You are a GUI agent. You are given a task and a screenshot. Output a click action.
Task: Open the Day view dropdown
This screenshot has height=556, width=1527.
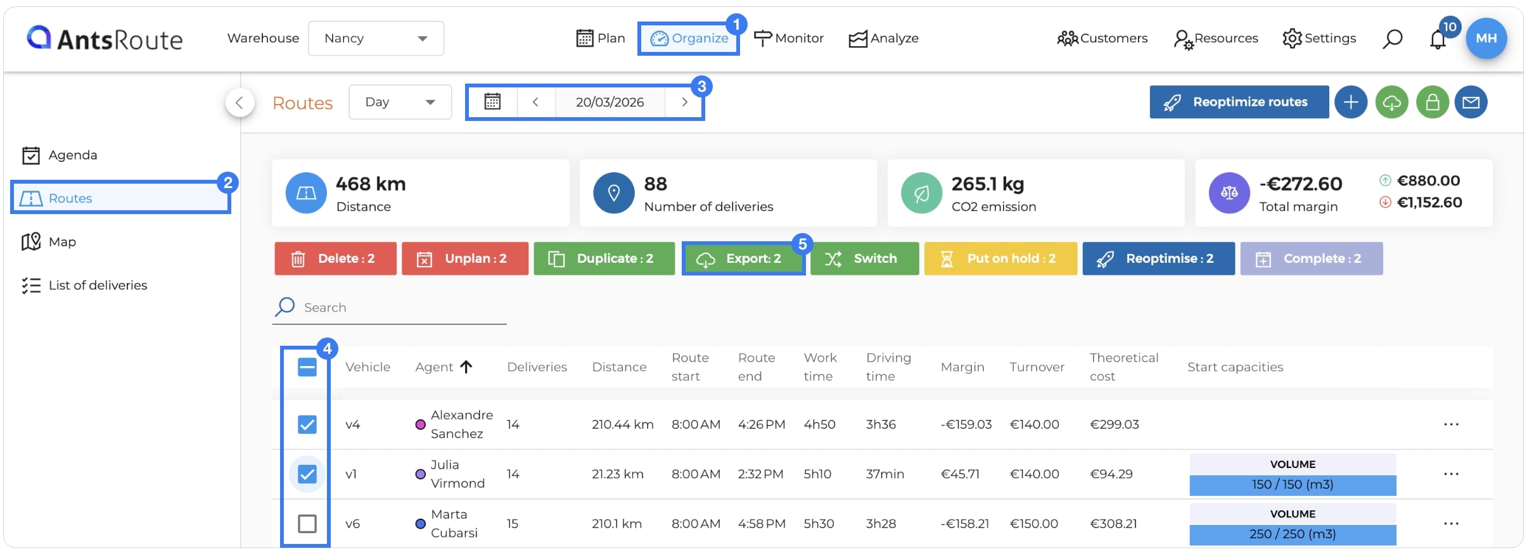[x=400, y=102]
